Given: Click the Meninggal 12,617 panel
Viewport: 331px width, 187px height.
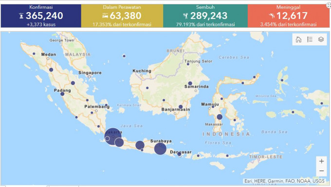Looking at the screenshot, I should (288, 16).
